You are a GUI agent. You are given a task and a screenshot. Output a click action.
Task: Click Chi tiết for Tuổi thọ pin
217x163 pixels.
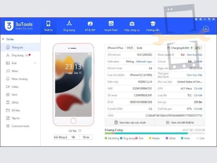coord(198,109)
